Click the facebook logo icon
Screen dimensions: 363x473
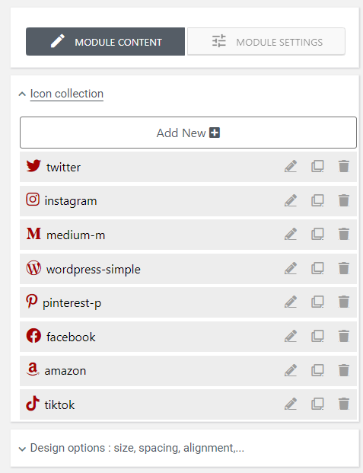[x=33, y=336]
